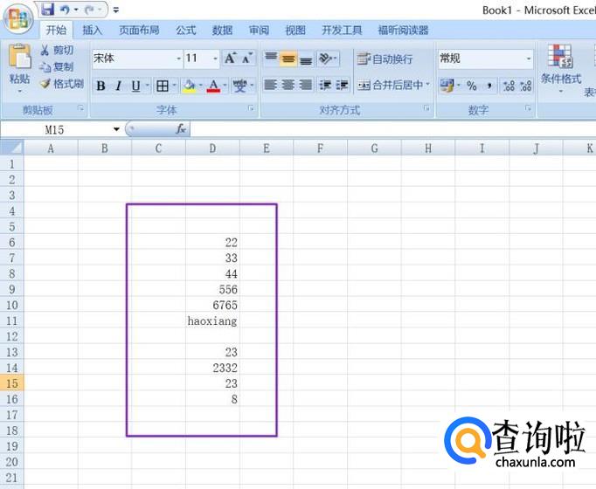Click the Select All corner button
This screenshot has height=489, width=596.
[12, 148]
